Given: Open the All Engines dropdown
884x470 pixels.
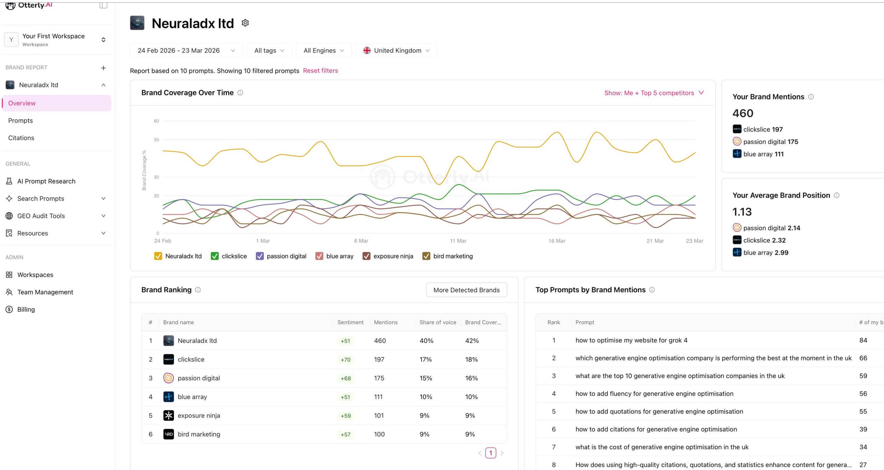Looking at the screenshot, I should point(323,50).
